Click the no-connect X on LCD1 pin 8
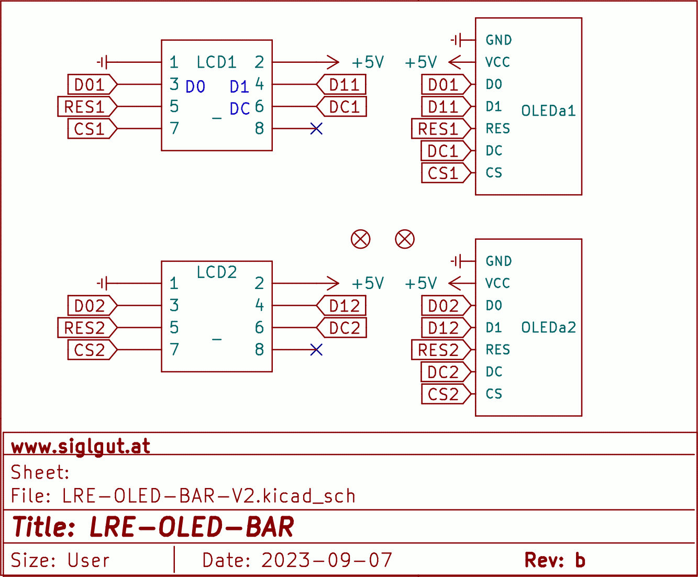This screenshot has width=698, height=577. 316,128
